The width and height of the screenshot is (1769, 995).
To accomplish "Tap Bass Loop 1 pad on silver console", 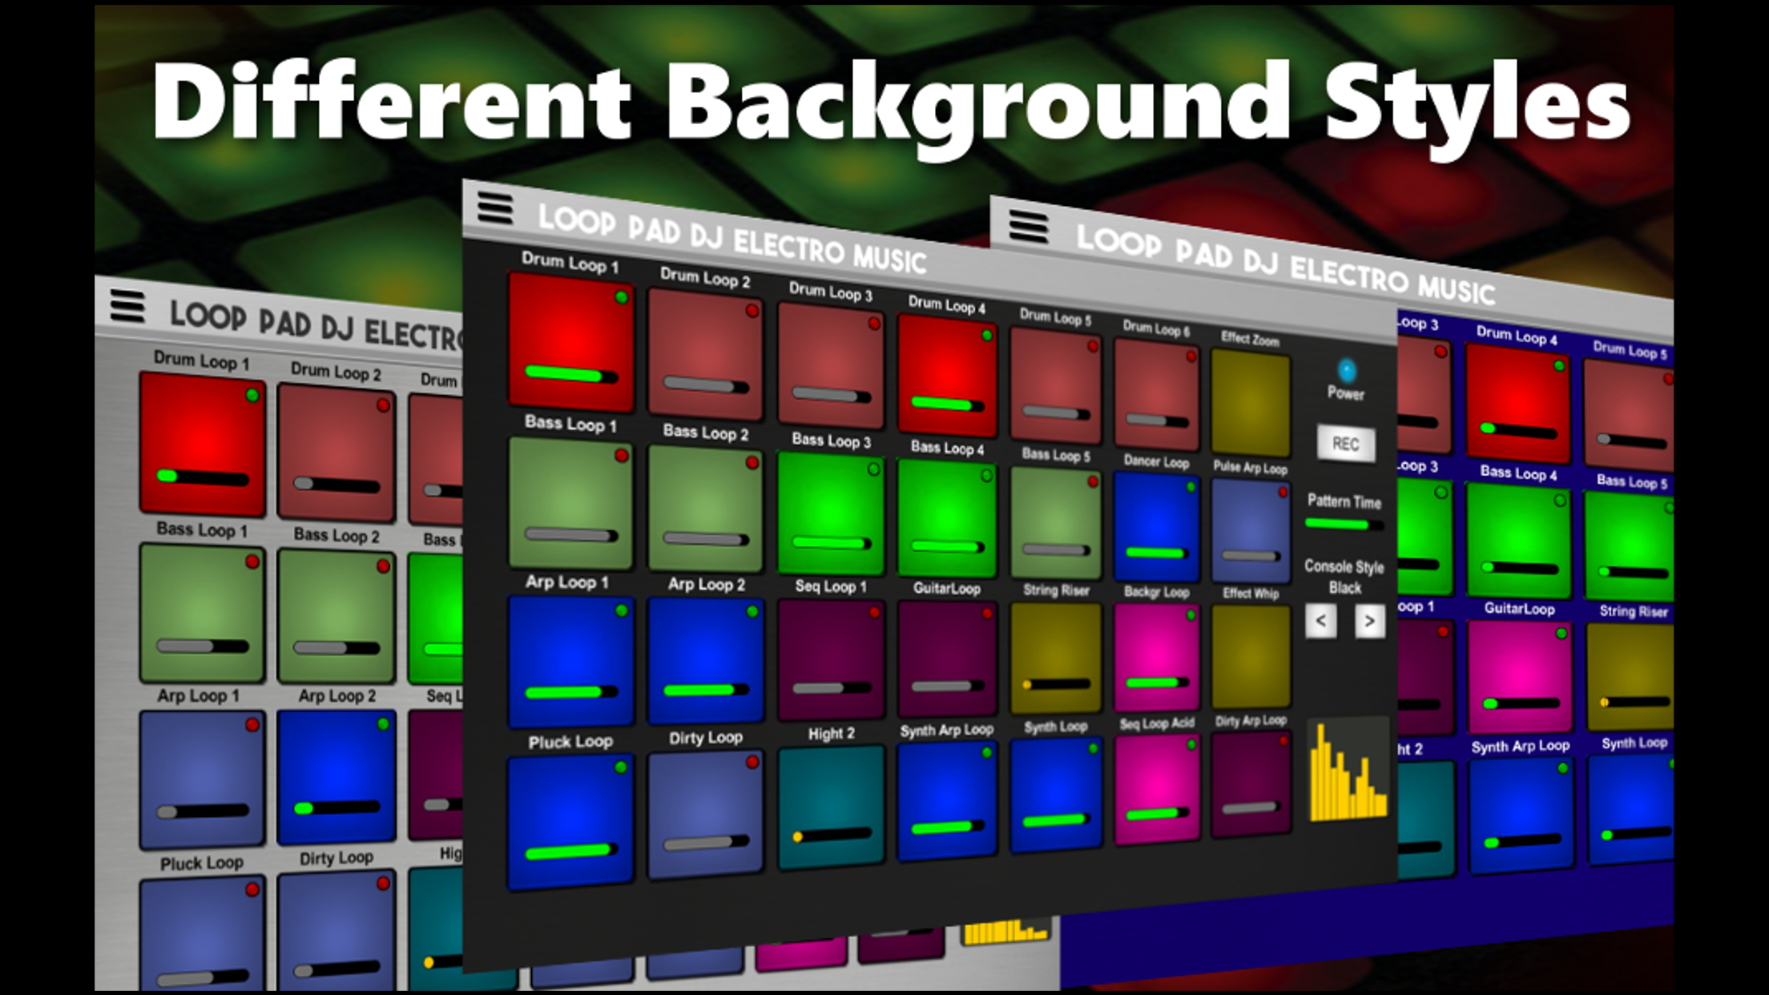I will pyautogui.click(x=201, y=613).
